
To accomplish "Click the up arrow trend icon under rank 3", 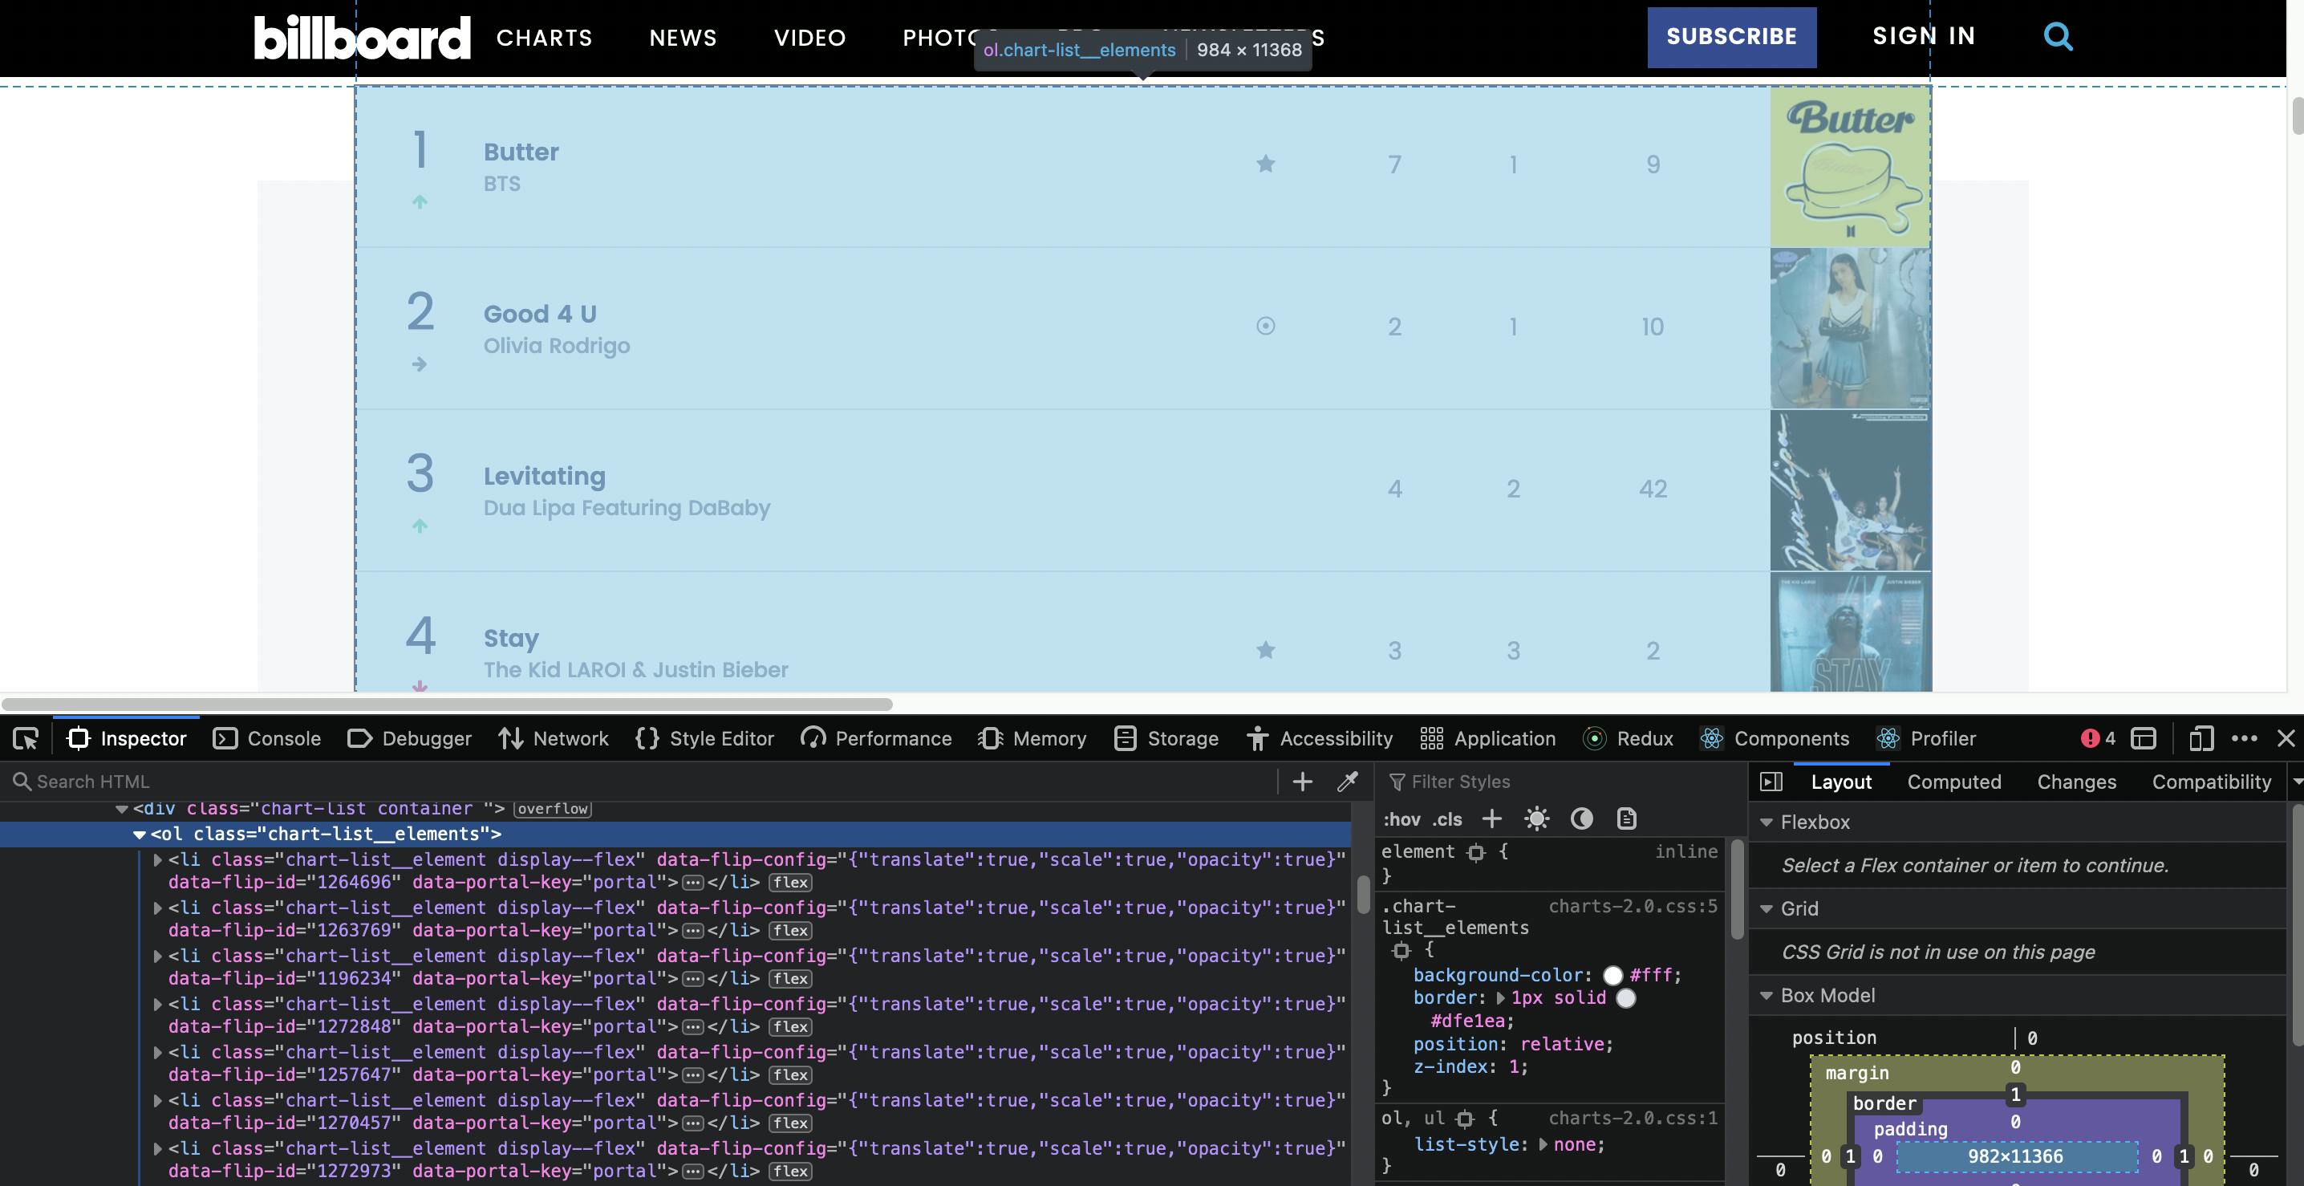I will point(420,526).
